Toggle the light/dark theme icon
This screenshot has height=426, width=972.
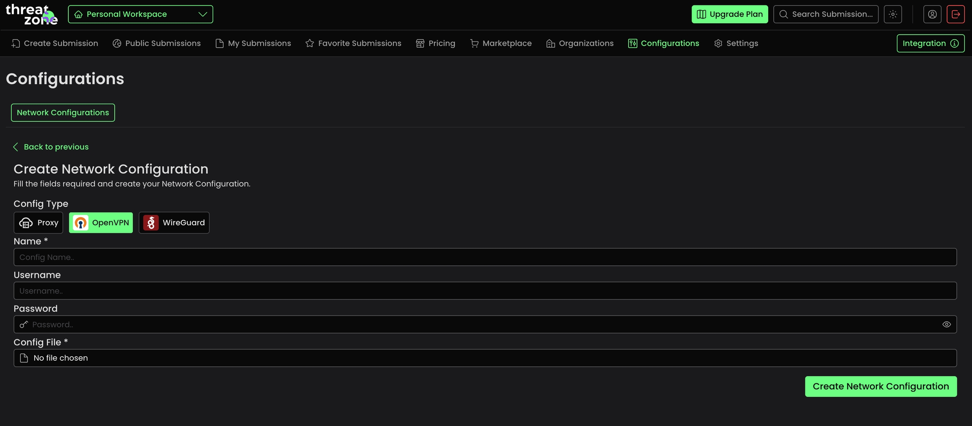pos(893,14)
